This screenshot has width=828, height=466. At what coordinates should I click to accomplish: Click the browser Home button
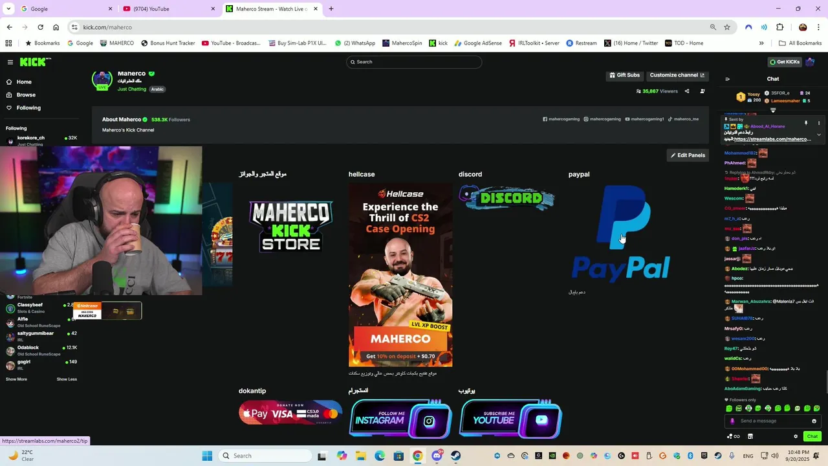pyautogui.click(x=56, y=27)
